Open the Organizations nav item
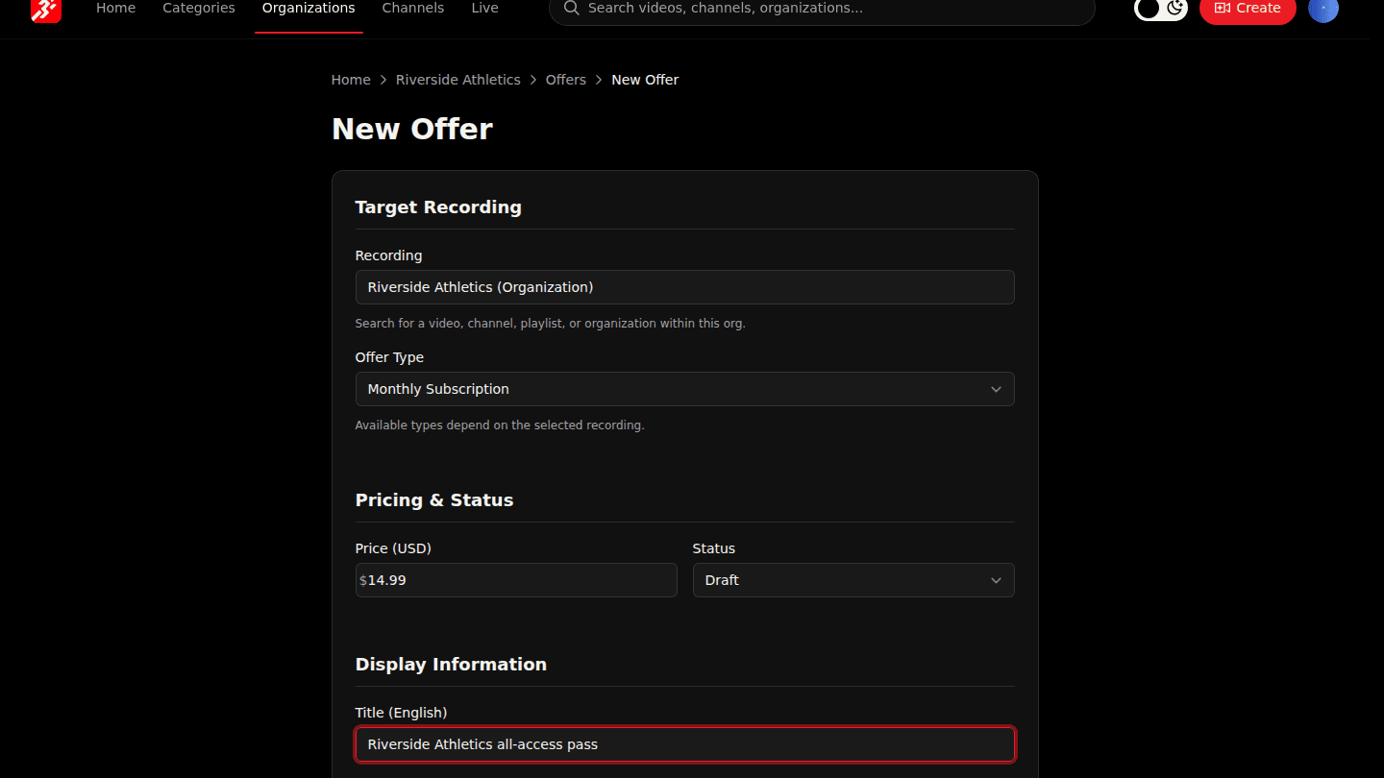1384x778 pixels. click(x=309, y=8)
